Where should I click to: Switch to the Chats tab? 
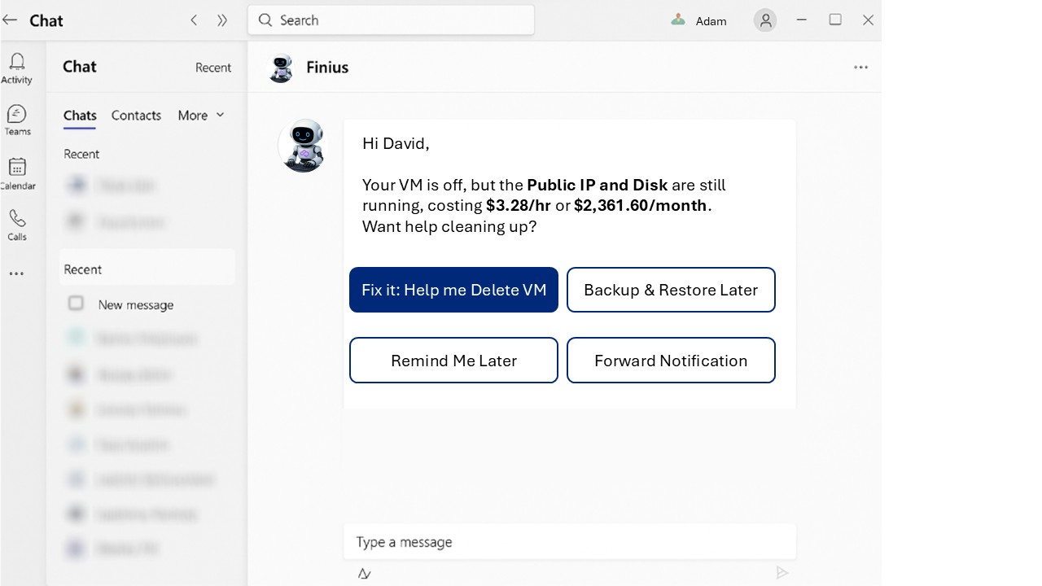tap(80, 116)
